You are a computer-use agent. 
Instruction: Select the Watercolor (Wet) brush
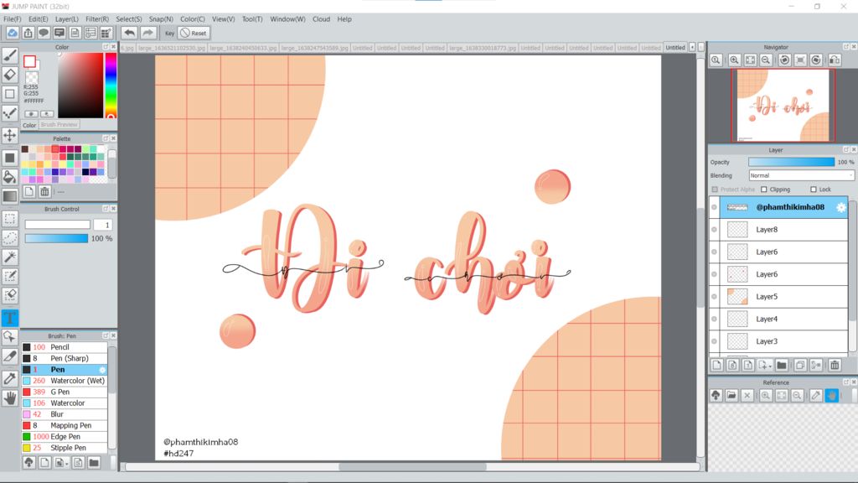pyautogui.click(x=65, y=381)
